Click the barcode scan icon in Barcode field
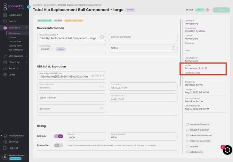 pyautogui.click(x=102, y=109)
